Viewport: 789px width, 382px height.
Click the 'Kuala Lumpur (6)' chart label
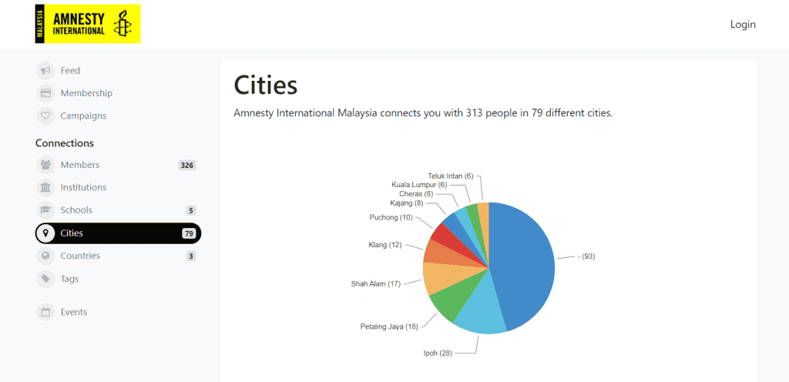point(419,185)
